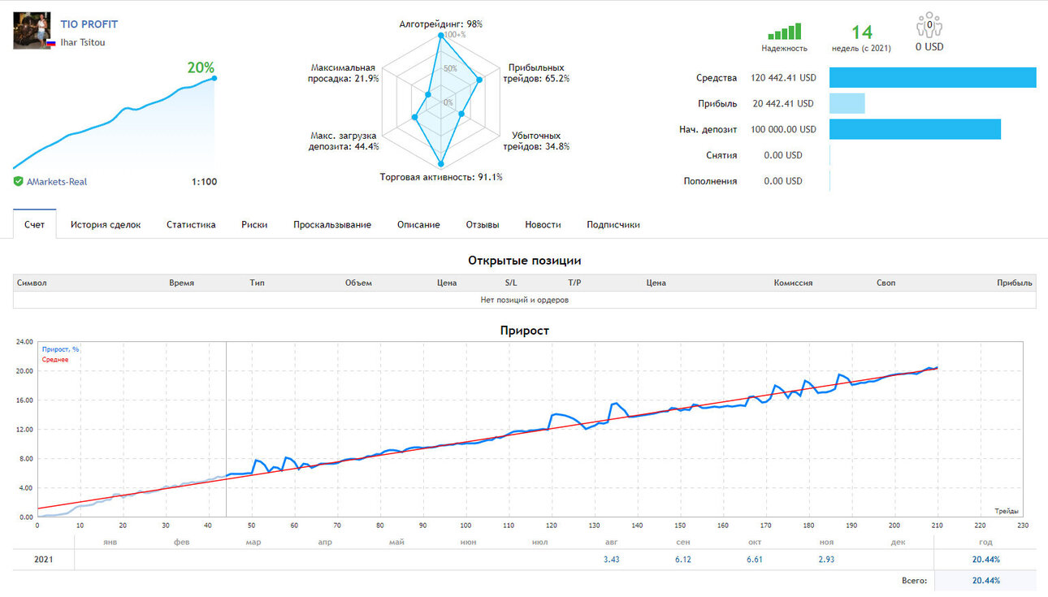Click the Всего total 20.44% value
Image resolution: width=1048 pixels, height=597 pixels.
tap(985, 581)
